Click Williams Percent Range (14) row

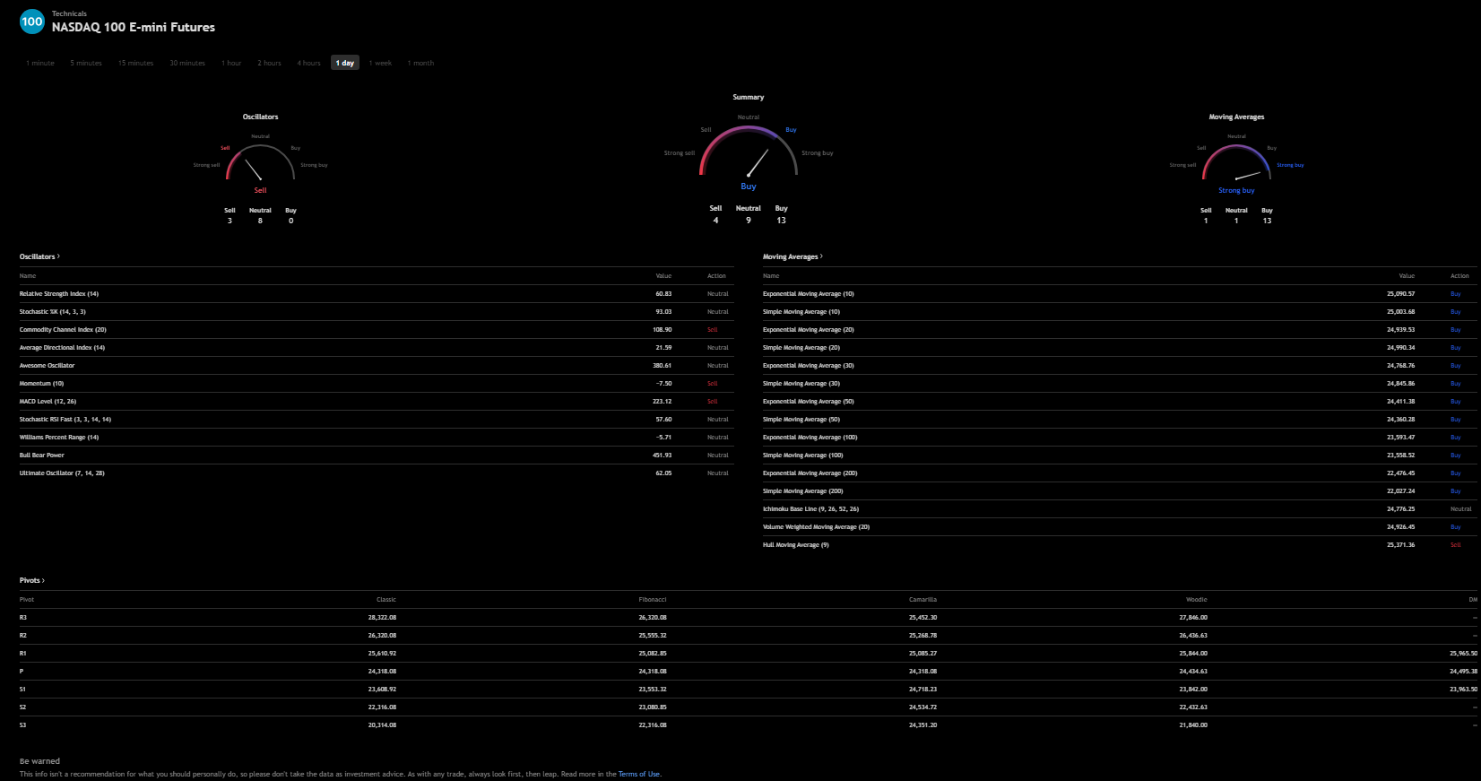pos(377,438)
